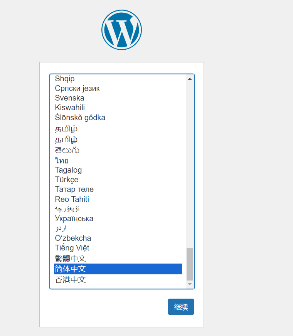293x336 pixels.
Task: Select Tiếng Việt from the list
Action: (x=72, y=248)
